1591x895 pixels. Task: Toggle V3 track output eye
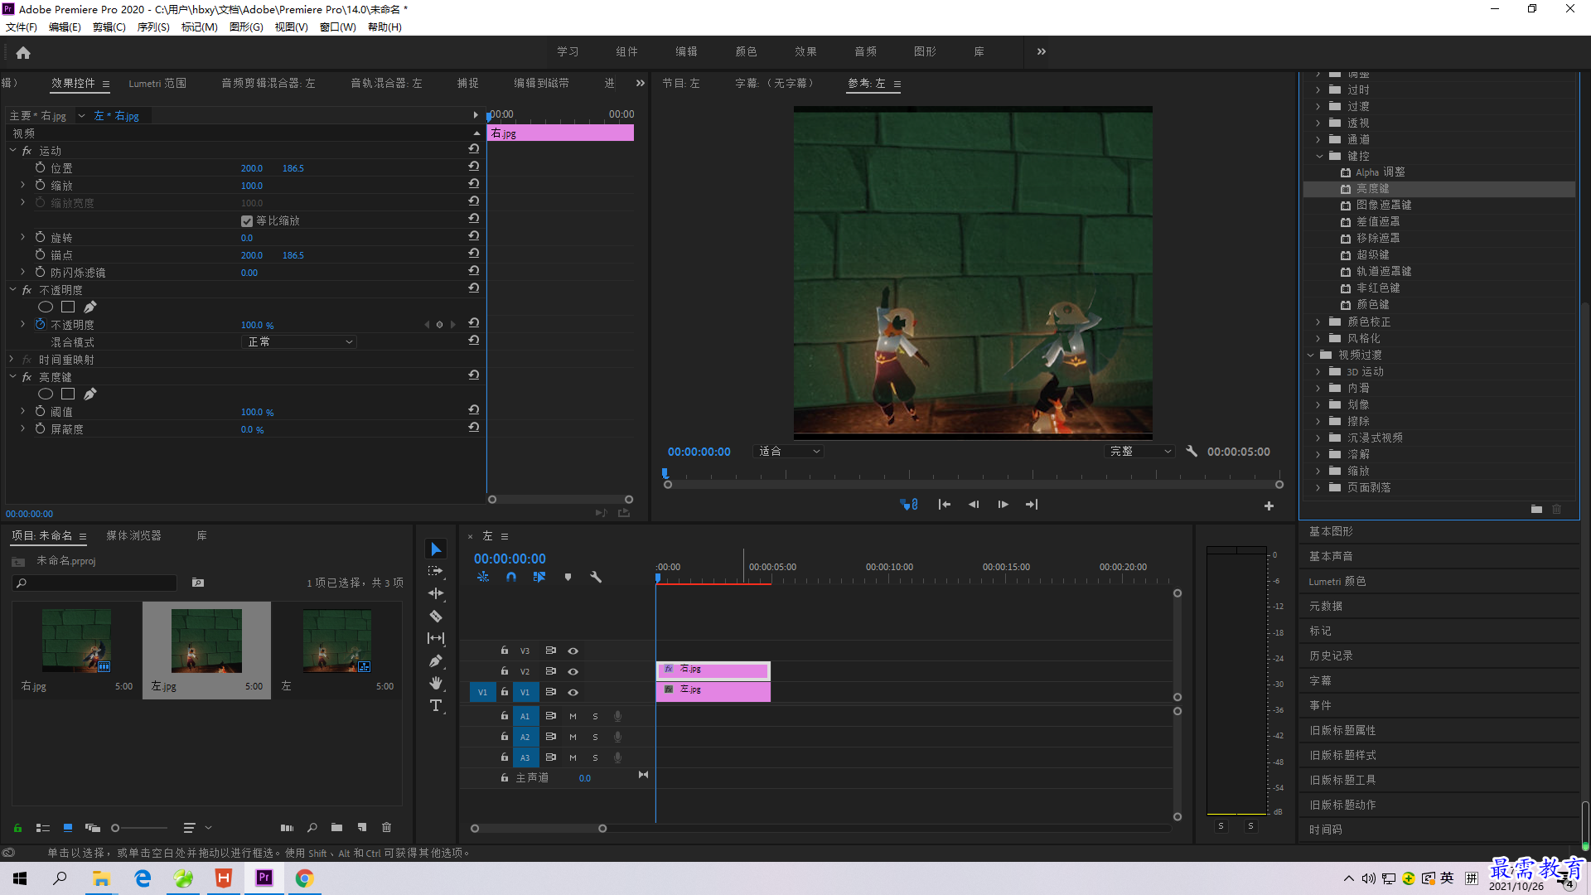[x=573, y=651]
